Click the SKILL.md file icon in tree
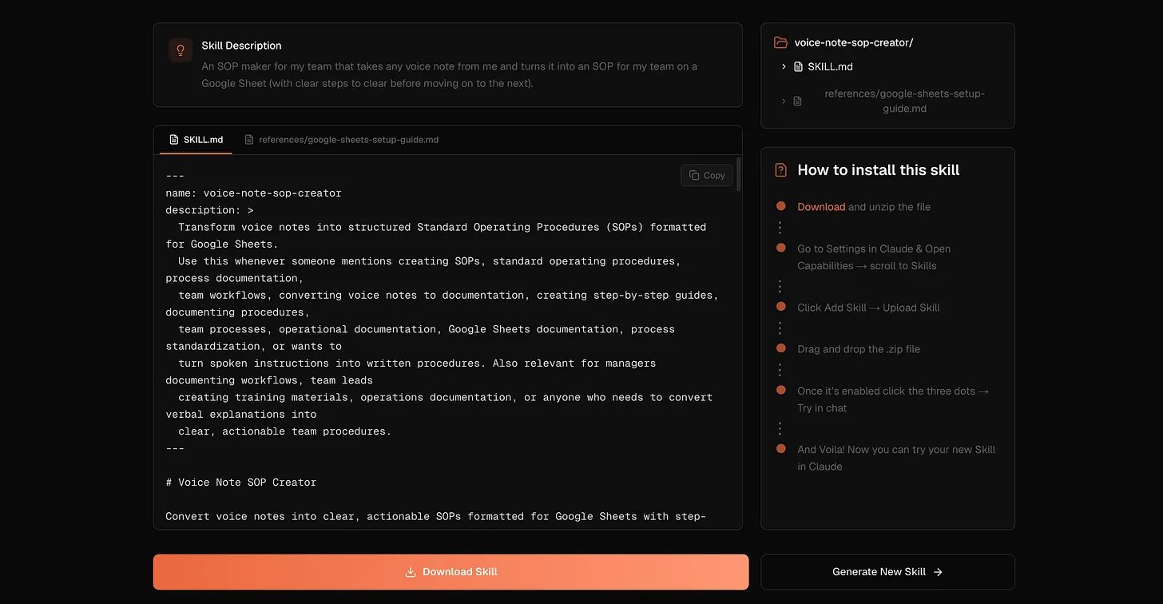The image size is (1163, 604). [x=798, y=66]
